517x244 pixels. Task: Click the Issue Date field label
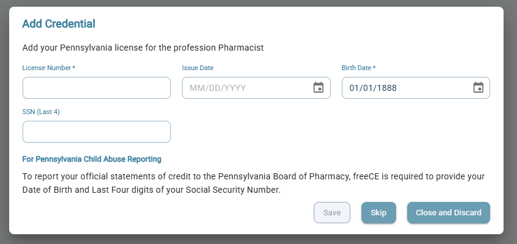click(198, 68)
